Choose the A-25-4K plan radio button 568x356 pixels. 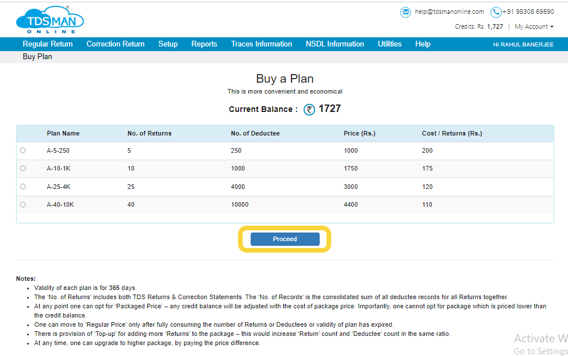(23, 187)
